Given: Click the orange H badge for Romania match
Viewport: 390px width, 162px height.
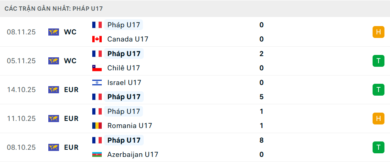Looking at the screenshot, I should (378, 119).
